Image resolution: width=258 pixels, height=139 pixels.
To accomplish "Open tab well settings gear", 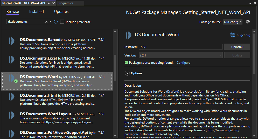I will tap(255, 3).
